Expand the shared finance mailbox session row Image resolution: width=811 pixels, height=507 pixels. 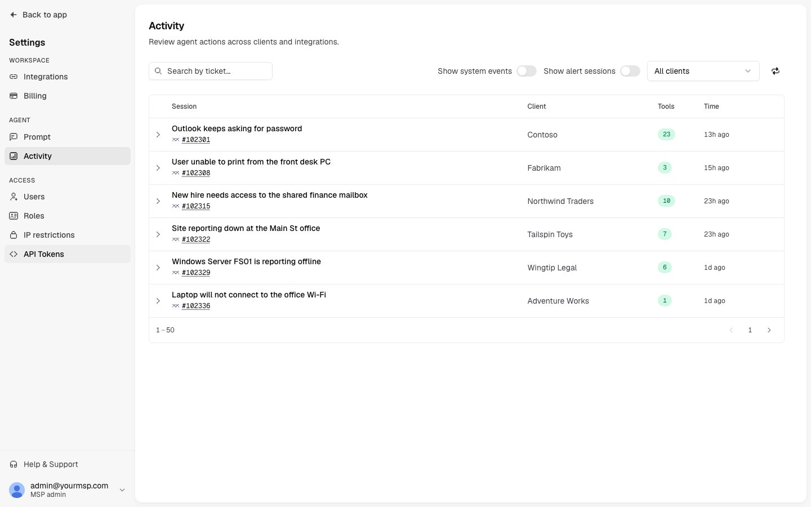point(158,201)
